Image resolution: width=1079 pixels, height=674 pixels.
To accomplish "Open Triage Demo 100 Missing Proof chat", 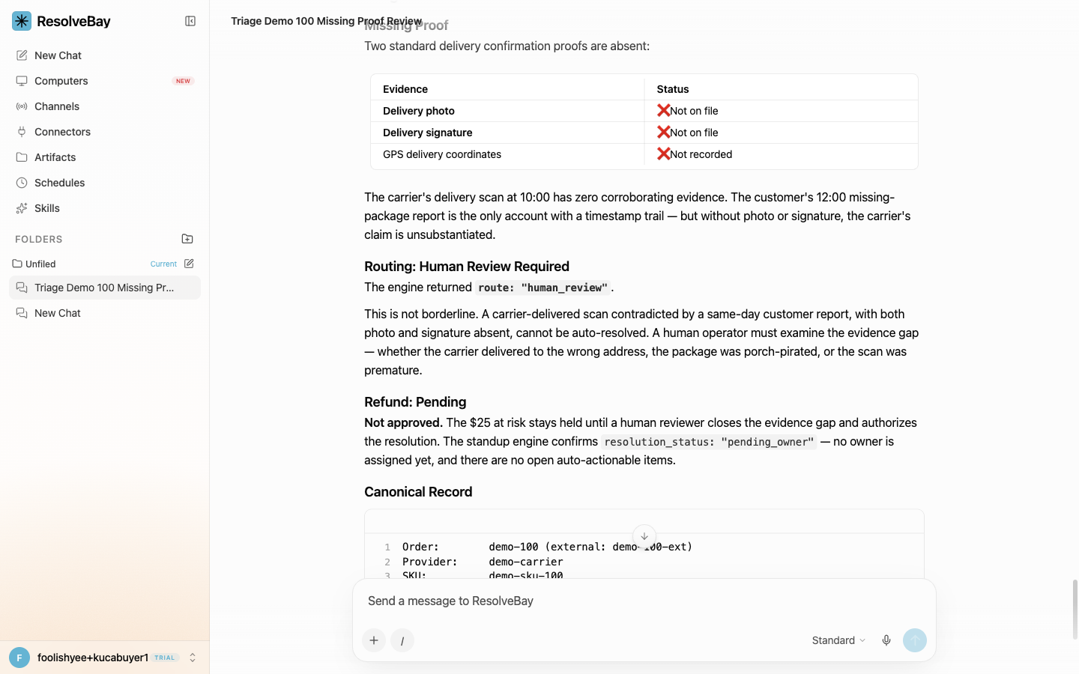I will click(x=105, y=288).
